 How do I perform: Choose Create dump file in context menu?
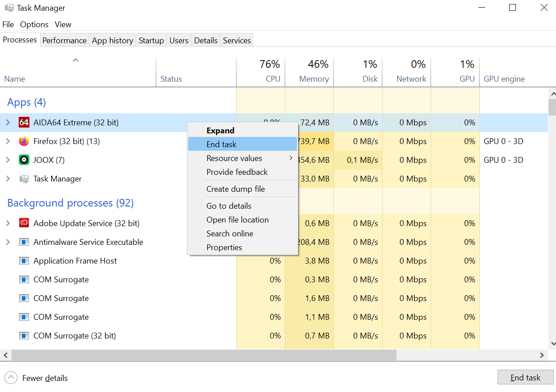(243, 189)
